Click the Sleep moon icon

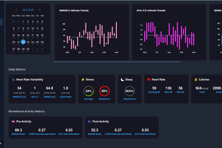(x=122, y=79)
